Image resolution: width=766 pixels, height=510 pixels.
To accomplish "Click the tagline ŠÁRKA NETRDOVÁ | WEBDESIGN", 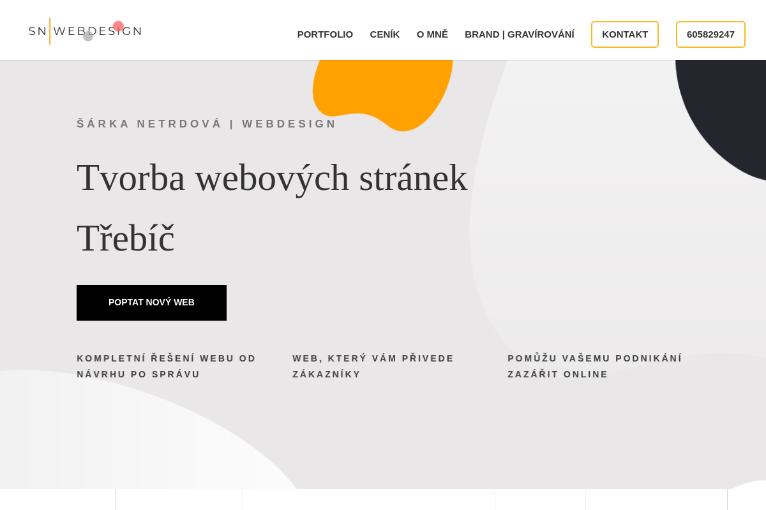I will [x=207, y=124].
